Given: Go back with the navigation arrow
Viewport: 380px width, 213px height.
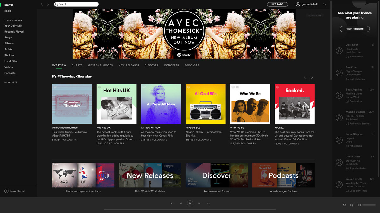Looking at the screenshot, I should [x=42, y=4].
